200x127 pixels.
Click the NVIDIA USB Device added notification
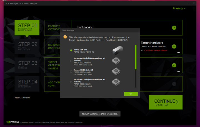tap(100, 114)
